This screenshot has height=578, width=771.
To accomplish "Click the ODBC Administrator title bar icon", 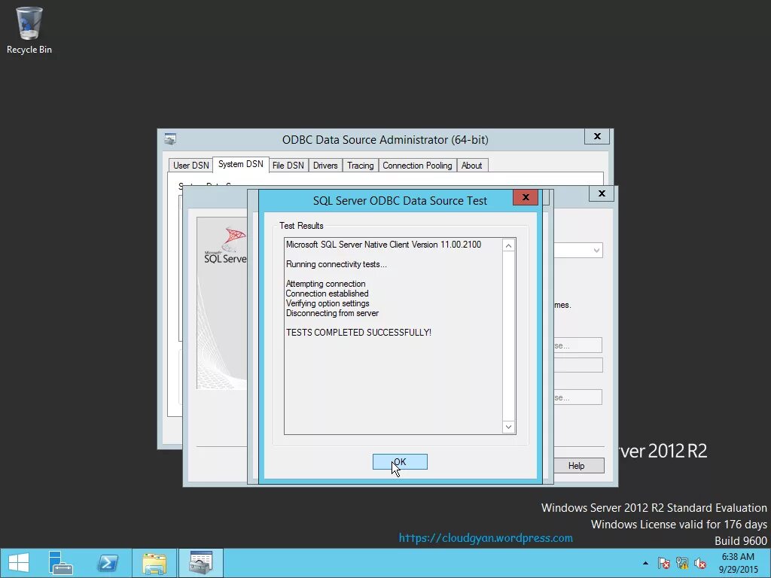I will (170, 139).
